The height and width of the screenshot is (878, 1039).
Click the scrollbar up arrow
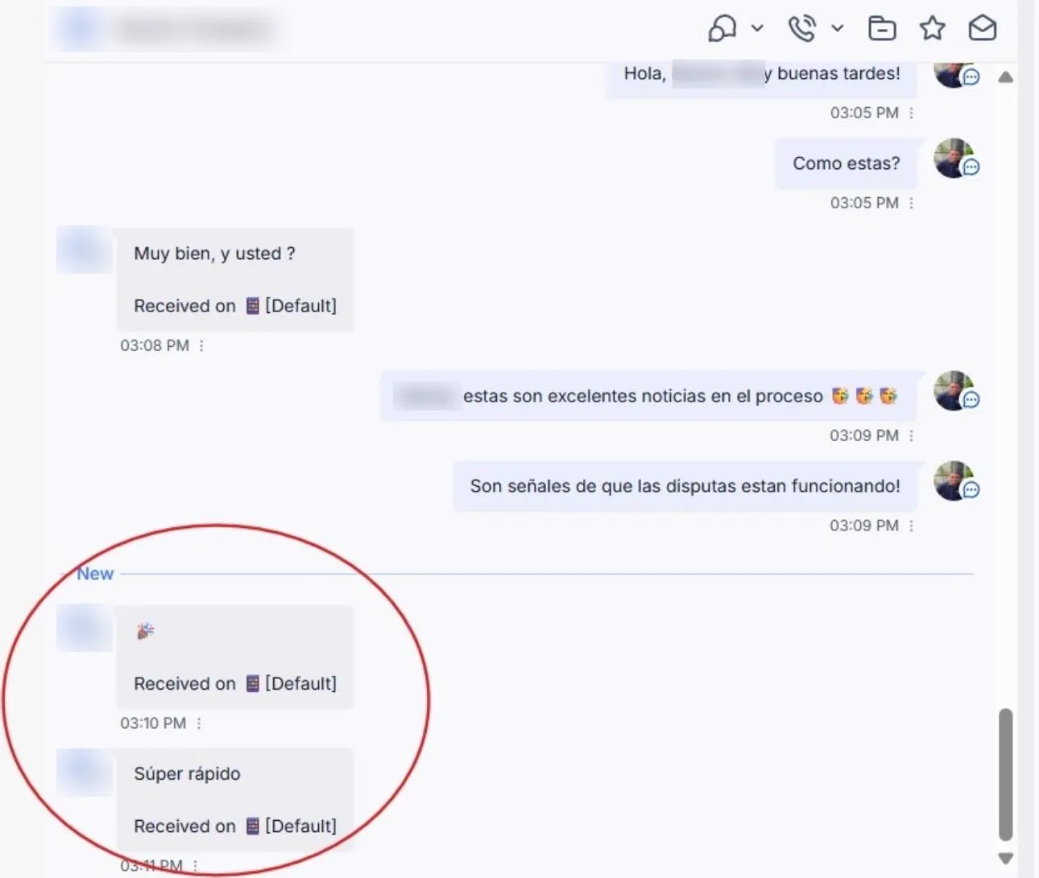coord(1005,78)
